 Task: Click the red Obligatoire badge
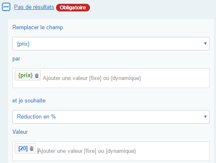coord(73,8)
